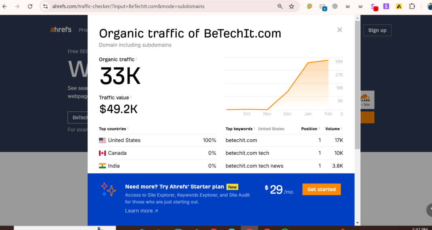Click the US flag icon

[x=102, y=141]
